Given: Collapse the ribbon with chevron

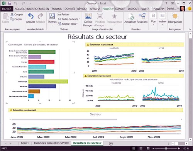Looking at the screenshot, I should pos(190,29).
